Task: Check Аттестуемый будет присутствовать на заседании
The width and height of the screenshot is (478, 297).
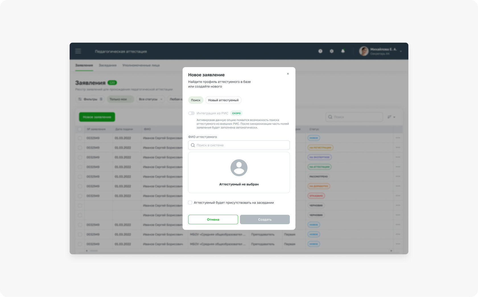Action: click(190, 203)
